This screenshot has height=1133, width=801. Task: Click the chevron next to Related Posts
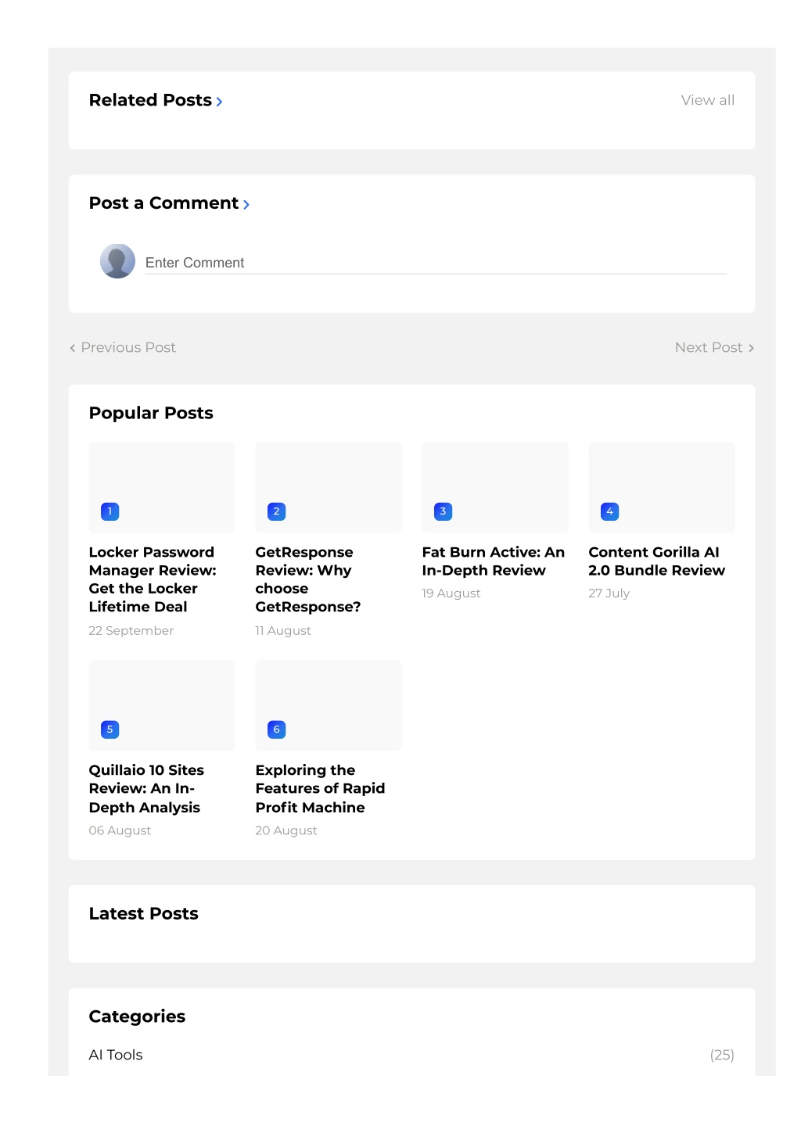(x=220, y=102)
